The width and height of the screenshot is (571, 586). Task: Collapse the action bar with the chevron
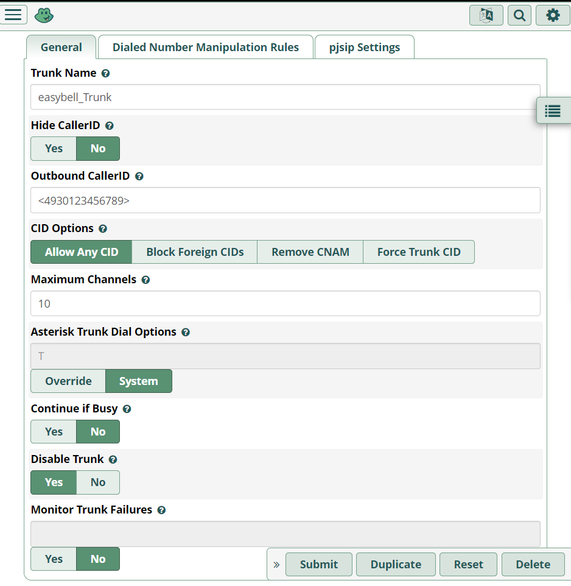tap(276, 565)
